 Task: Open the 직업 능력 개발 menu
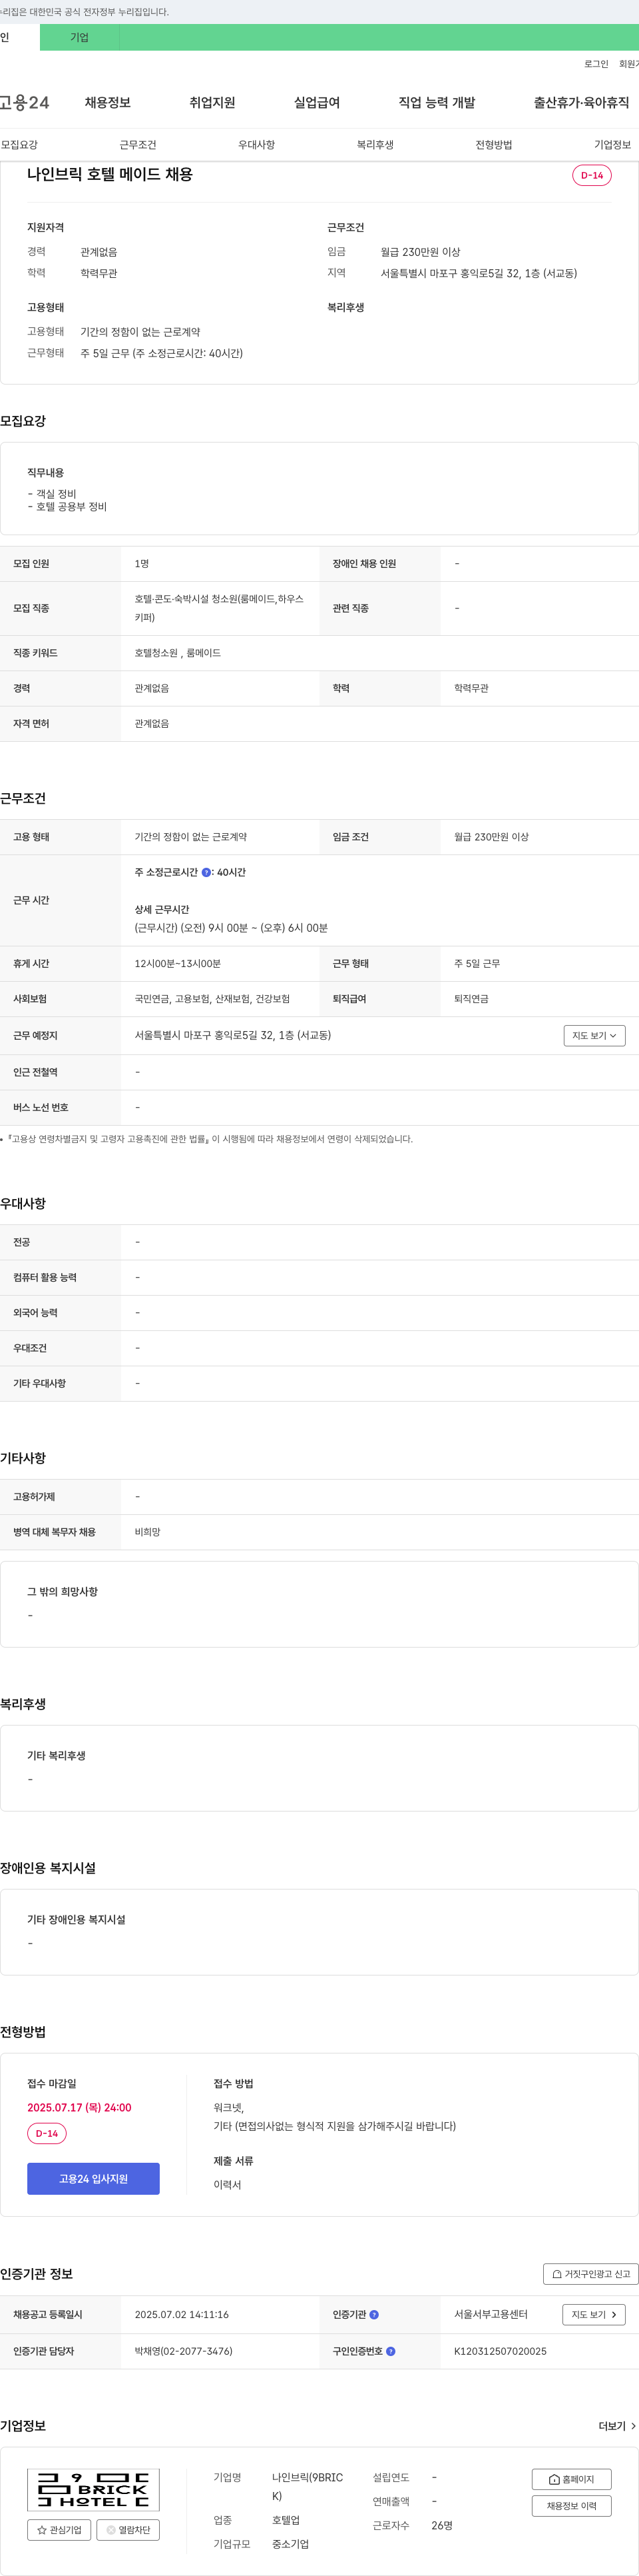coord(437,103)
